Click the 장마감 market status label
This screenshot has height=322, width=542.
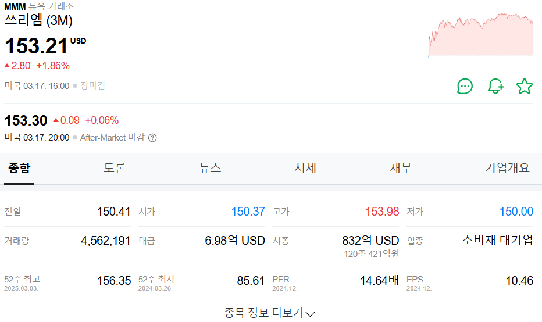point(93,85)
